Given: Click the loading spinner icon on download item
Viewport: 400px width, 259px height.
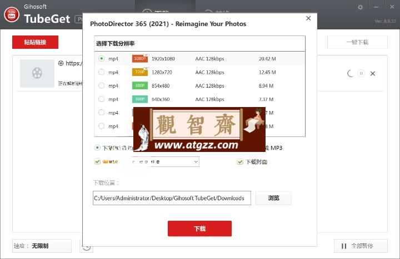Looking at the screenshot, I should point(351,73).
